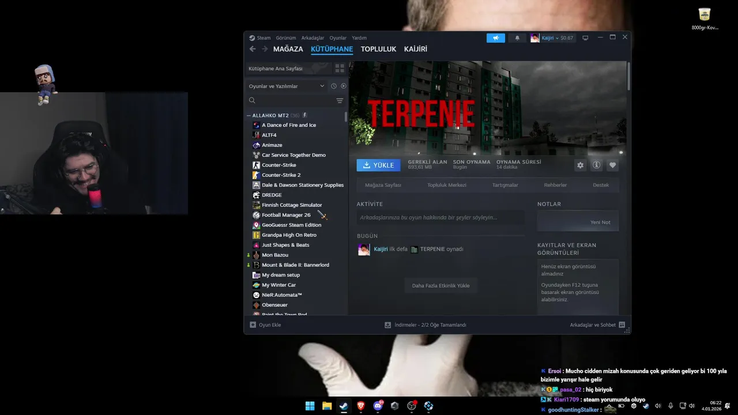The height and width of the screenshot is (415, 738).
Task: Open the announcements megaphone button
Action: point(496,38)
